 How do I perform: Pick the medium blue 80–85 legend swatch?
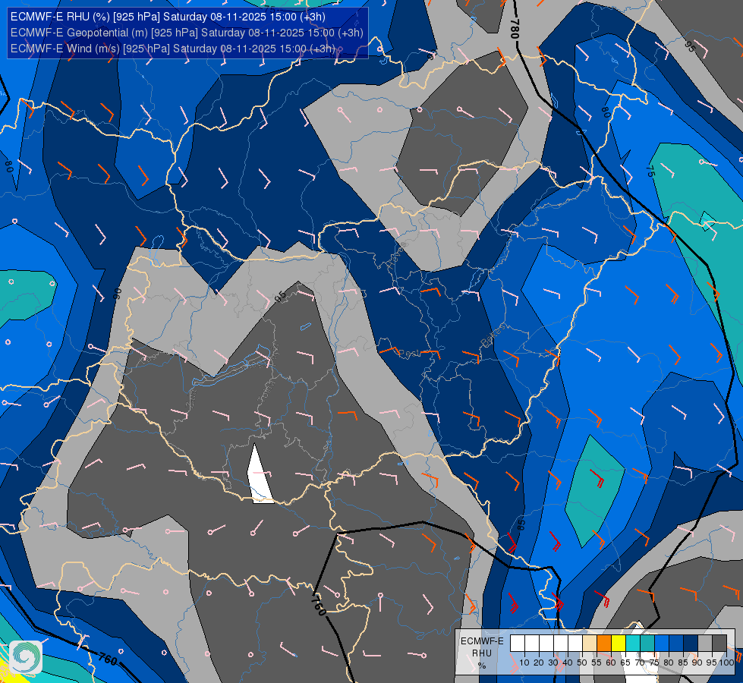tap(676, 644)
